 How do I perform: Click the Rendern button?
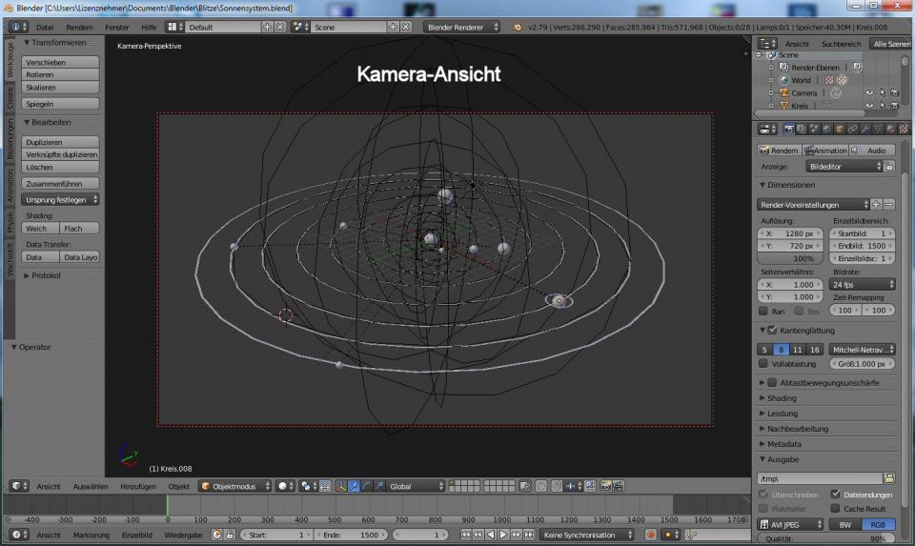tap(779, 150)
